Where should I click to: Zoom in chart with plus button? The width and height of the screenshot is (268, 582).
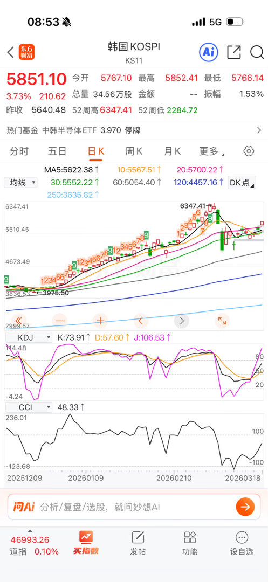100,320
